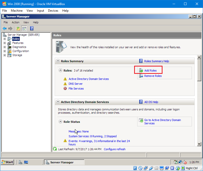Open the Server Manager Help menu
The height and width of the screenshot is (171, 203).
36,22
